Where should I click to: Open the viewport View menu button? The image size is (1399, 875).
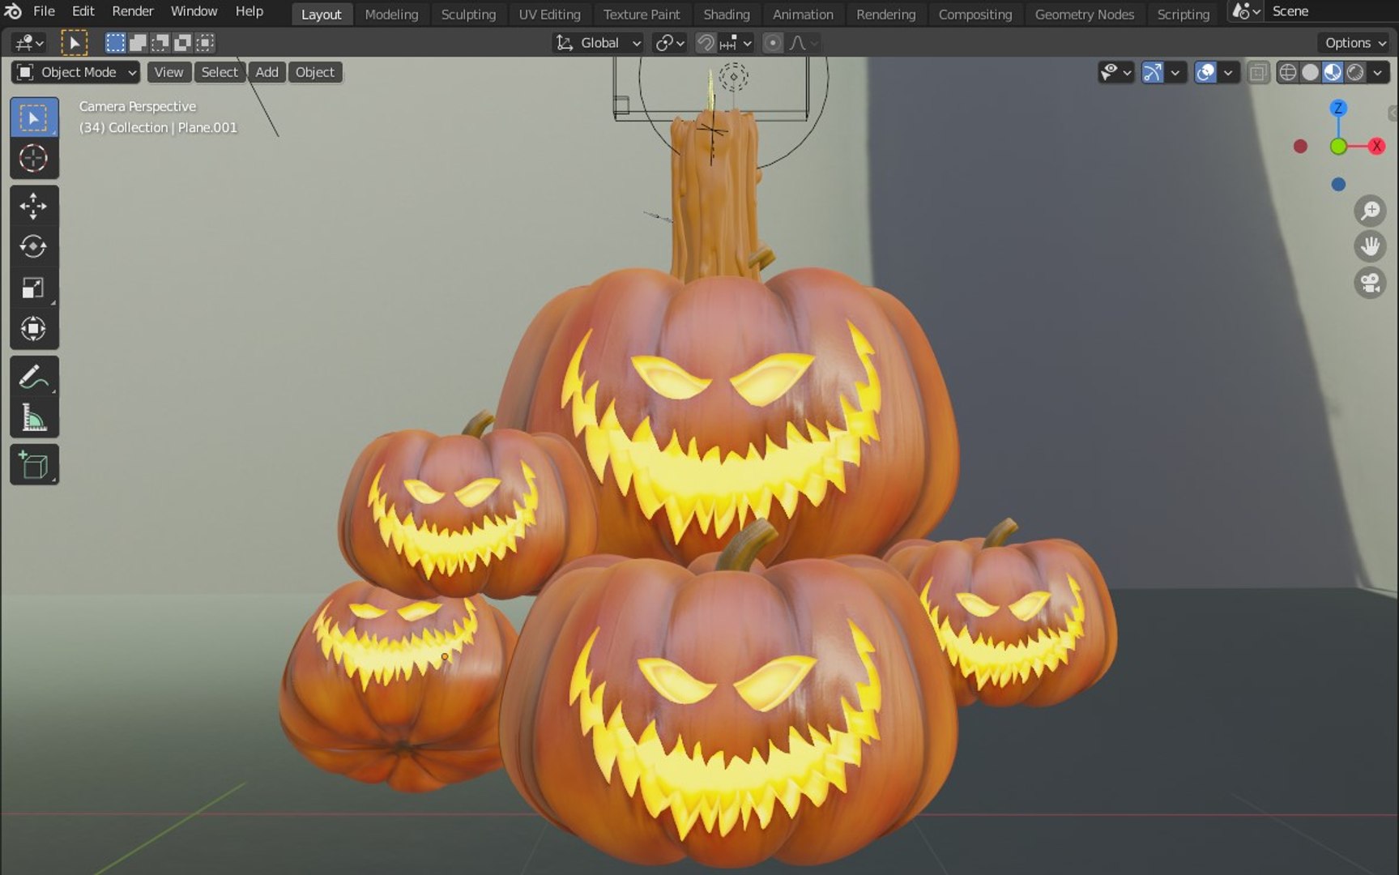coord(168,72)
